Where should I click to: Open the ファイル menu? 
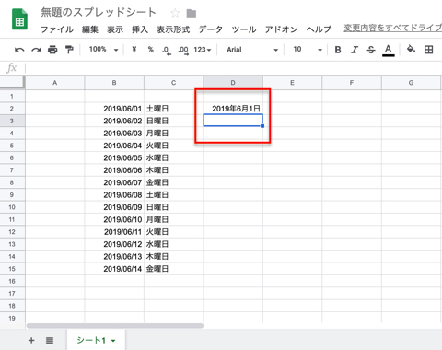[x=57, y=29]
